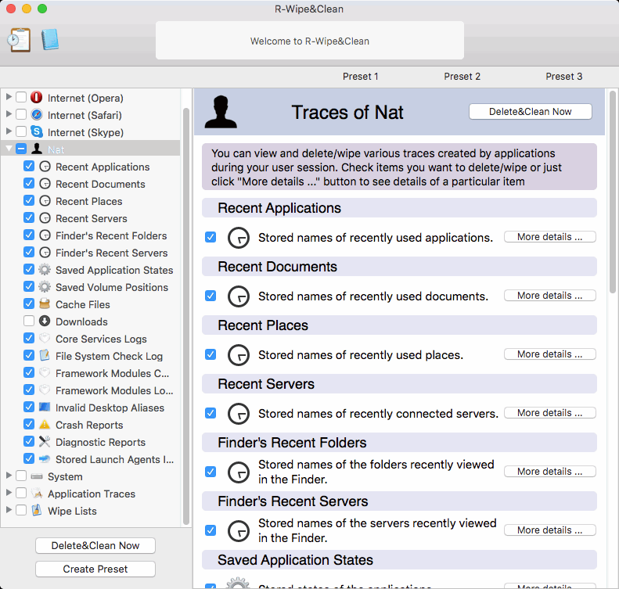This screenshot has height=589, width=619.
Task: Select Finder's Recent Servers in sidebar
Action: [x=112, y=253]
